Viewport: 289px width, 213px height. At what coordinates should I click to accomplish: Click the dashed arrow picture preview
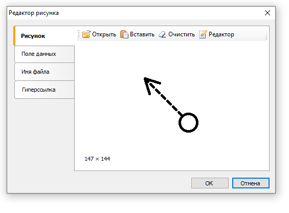(x=171, y=105)
